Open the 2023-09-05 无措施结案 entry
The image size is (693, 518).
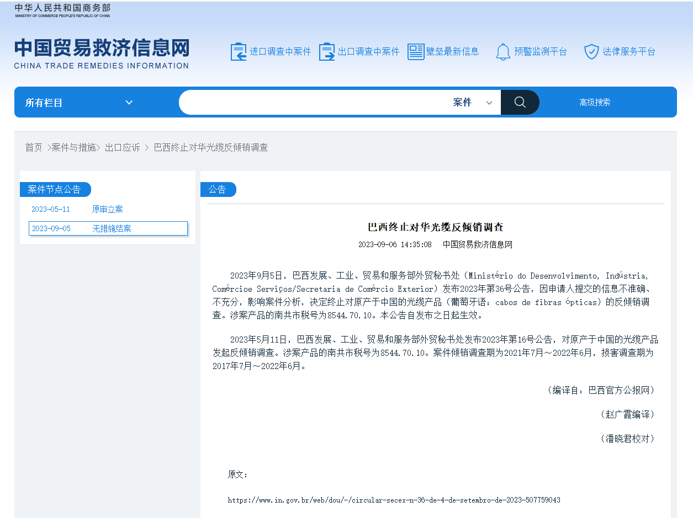point(108,228)
